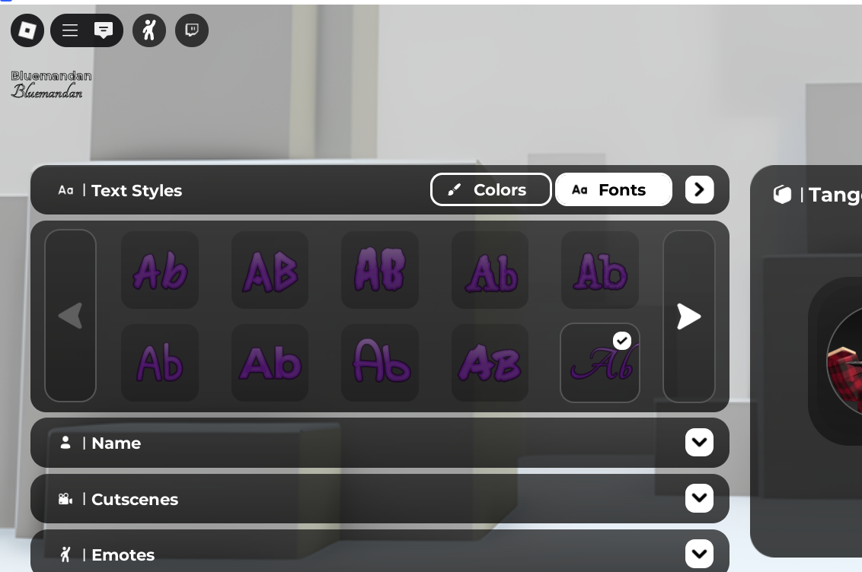Expand the Emotes section
Screen dimensions: 862x572
[699, 554]
